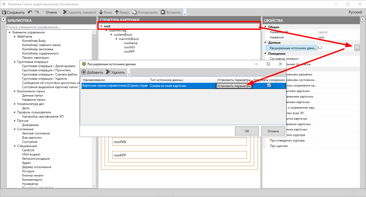Click Тип источника данных column header
The height and width of the screenshot is (197, 366).
pos(182,80)
